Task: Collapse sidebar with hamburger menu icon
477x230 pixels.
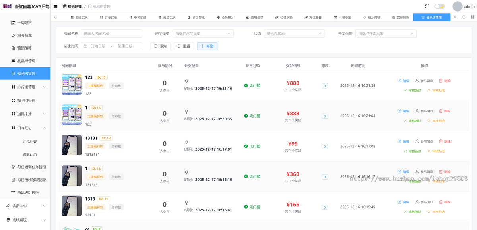Action: pos(55,7)
